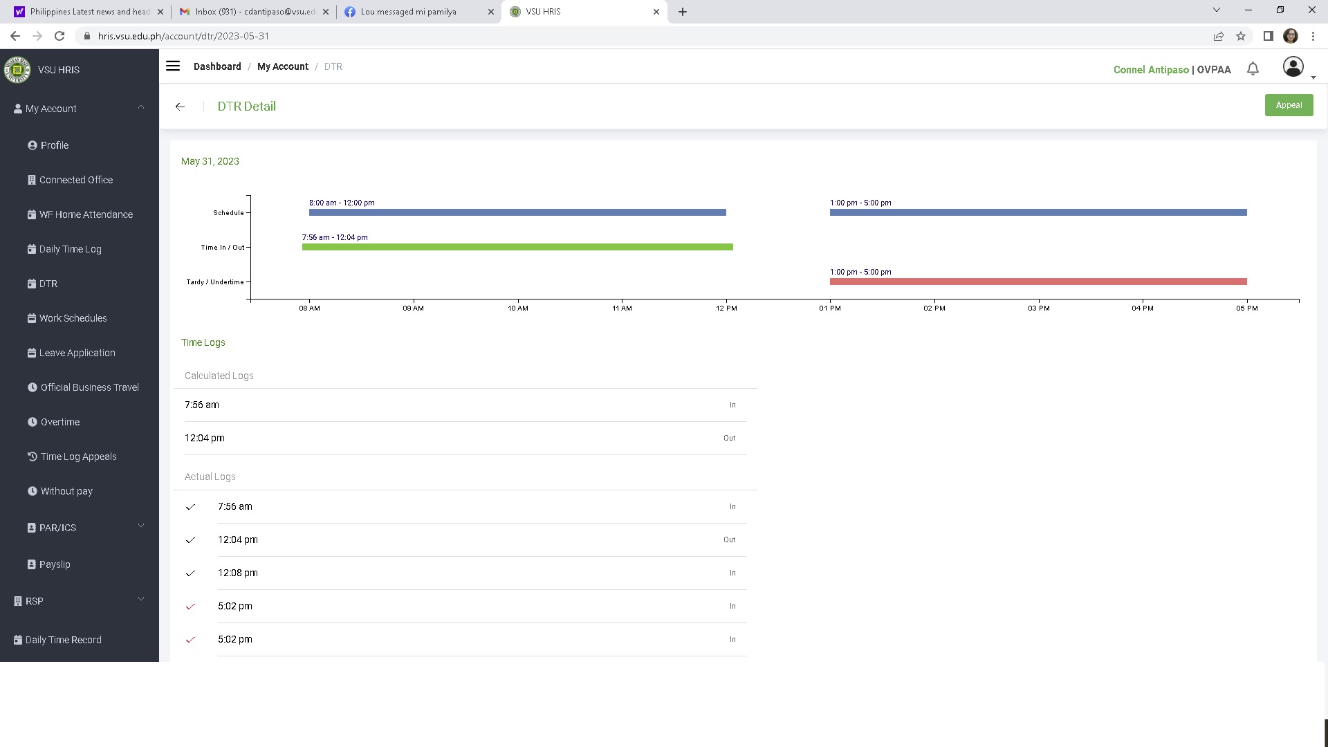Screen dimensions: 1328x747
Task: Click the checkmark beside 7:56 am log
Action: point(191,507)
